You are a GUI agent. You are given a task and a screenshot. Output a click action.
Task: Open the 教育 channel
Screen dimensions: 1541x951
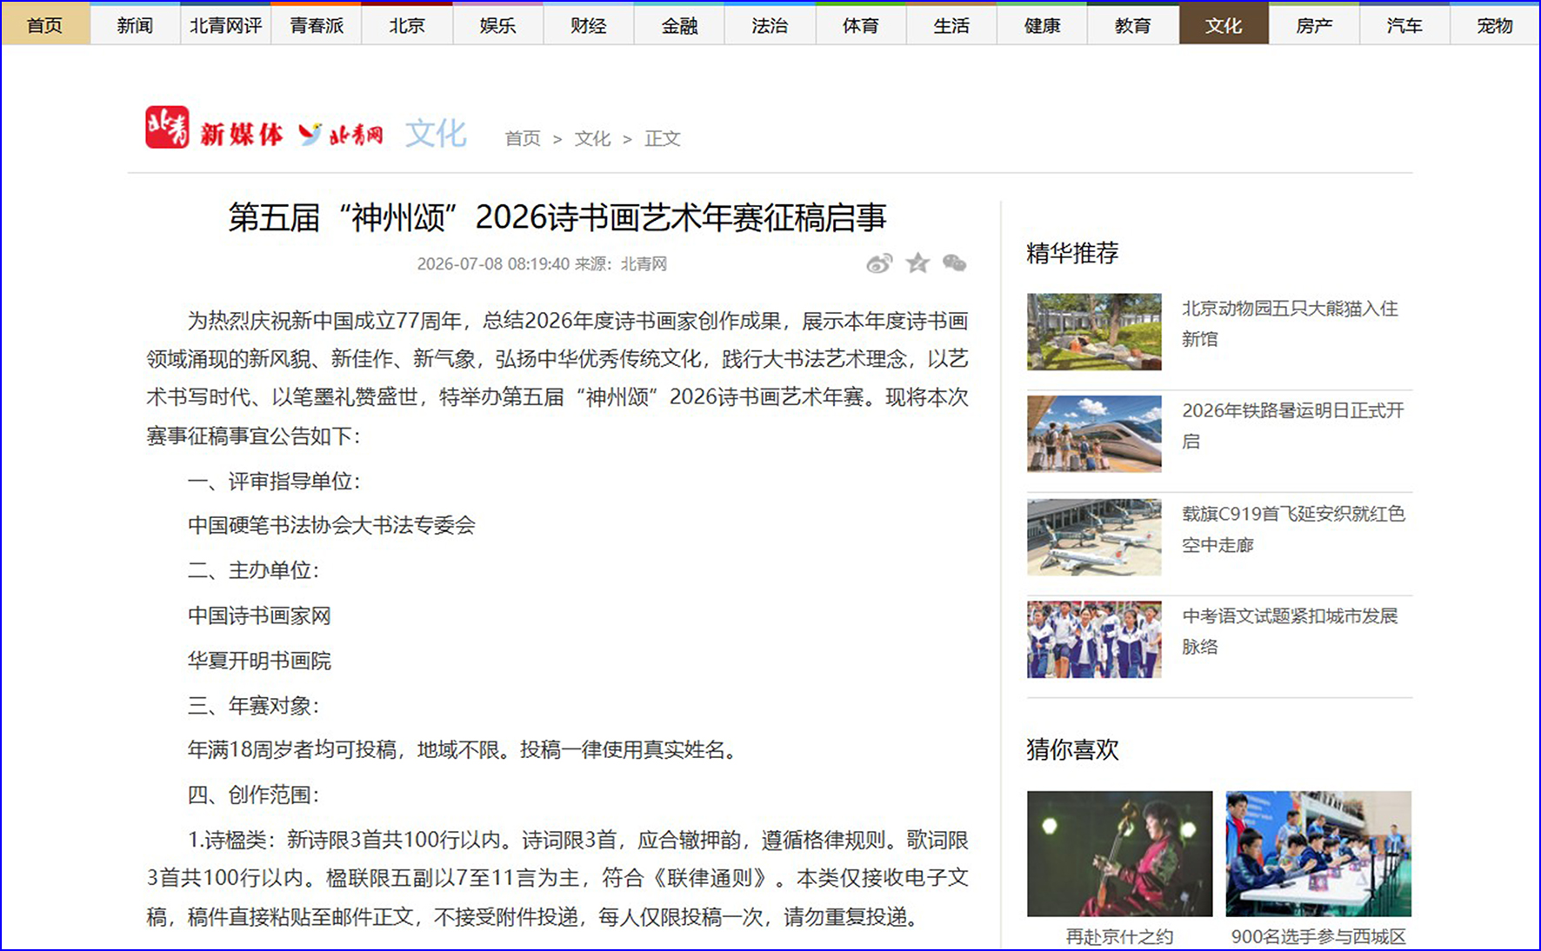(x=1132, y=25)
